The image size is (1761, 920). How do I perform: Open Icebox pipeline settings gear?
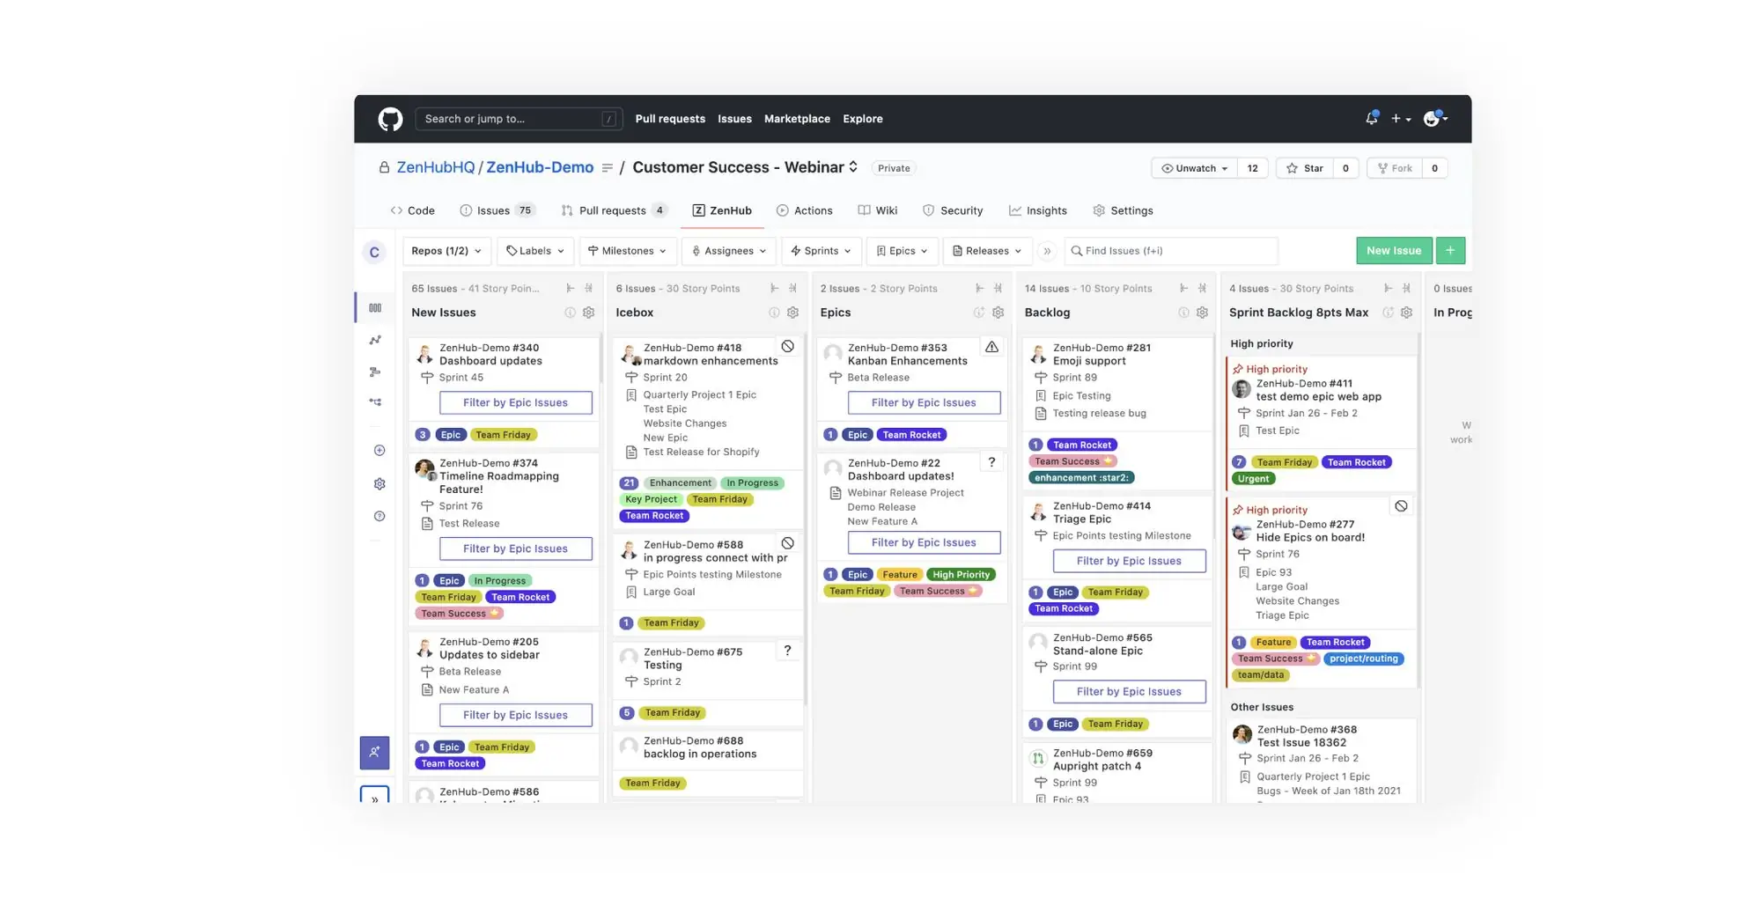coord(792,313)
